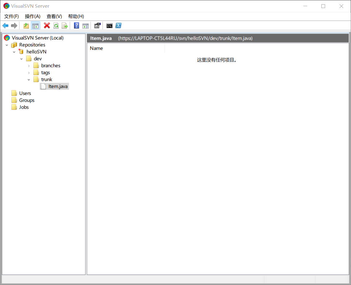
Task: Open the 文件(F) menu
Action: point(11,16)
